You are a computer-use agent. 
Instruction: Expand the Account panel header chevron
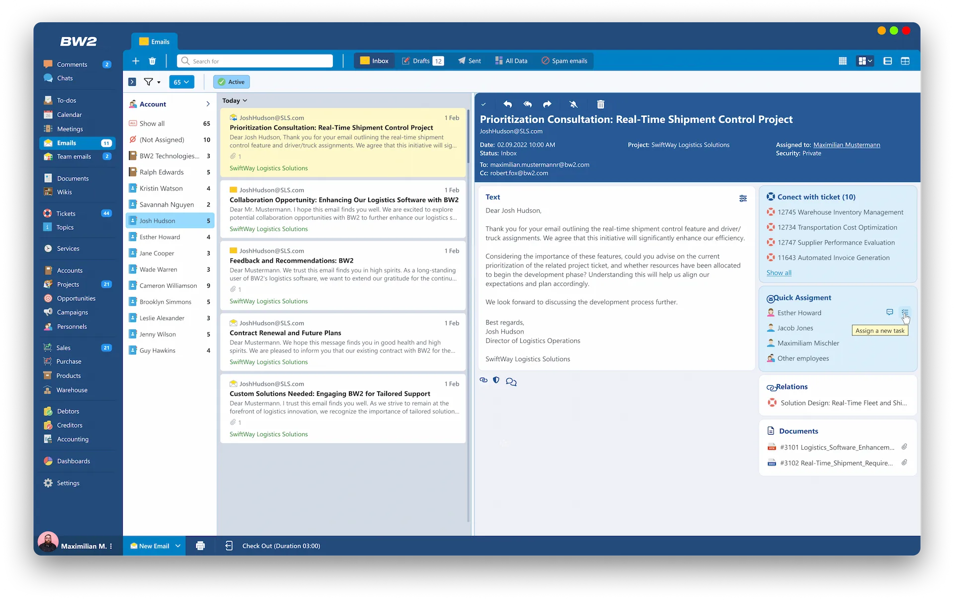coord(207,104)
